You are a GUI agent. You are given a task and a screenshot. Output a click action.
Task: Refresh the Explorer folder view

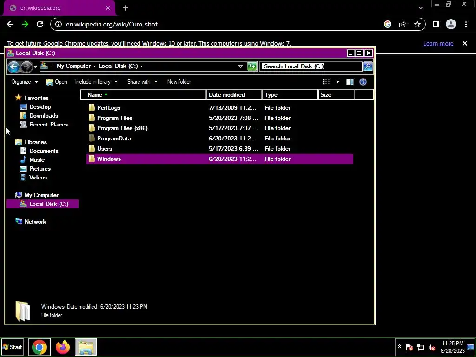(x=252, y=66)
